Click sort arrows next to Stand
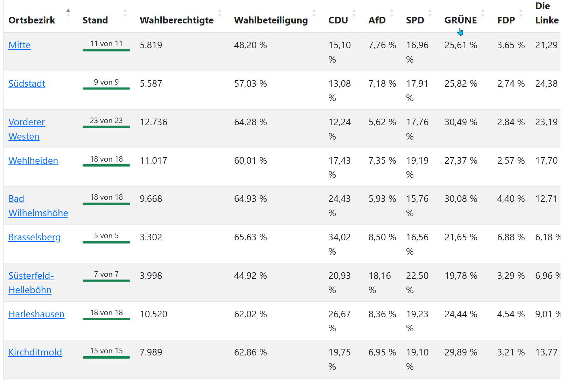Image resolution: width=565 pixels, height=381 pixels. pyautogui.click(x=125, y=13)
